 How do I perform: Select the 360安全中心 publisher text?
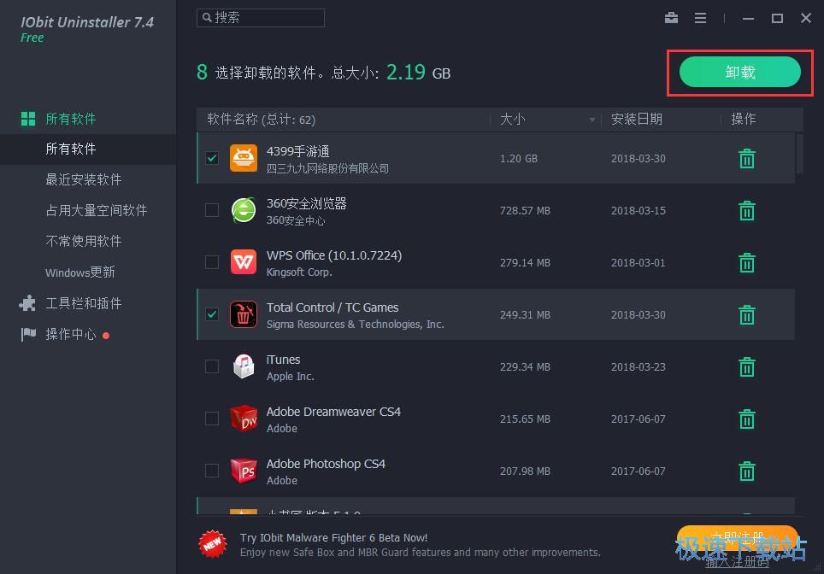(296, 220)
